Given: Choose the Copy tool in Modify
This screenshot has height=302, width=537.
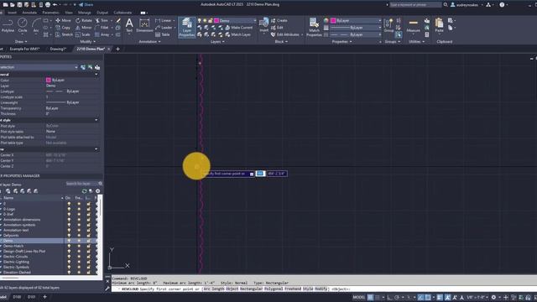Looking at the screenshot, I should 63,28.
